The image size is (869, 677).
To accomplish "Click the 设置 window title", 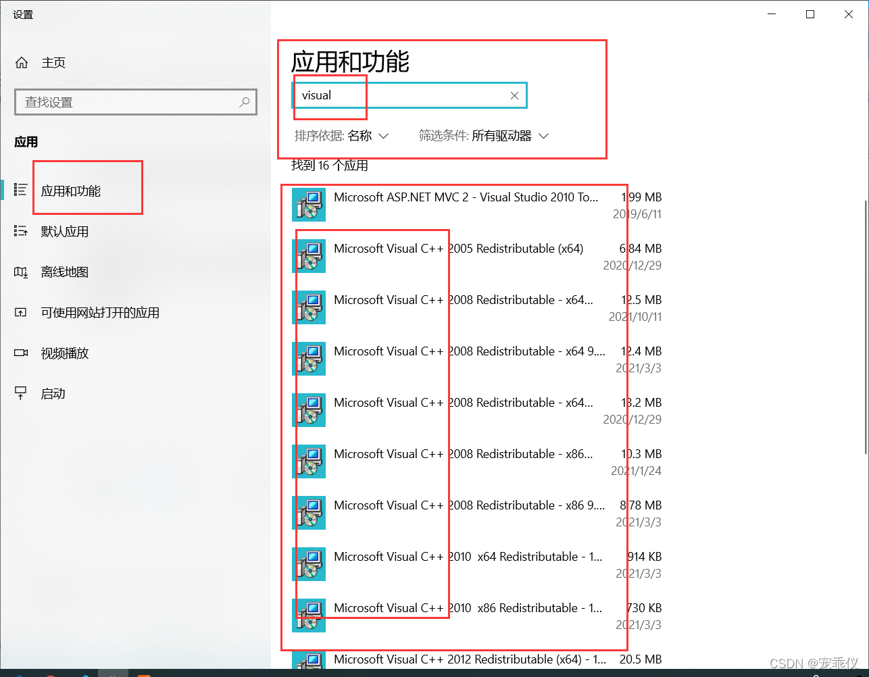I will click(x=23, y=15).
